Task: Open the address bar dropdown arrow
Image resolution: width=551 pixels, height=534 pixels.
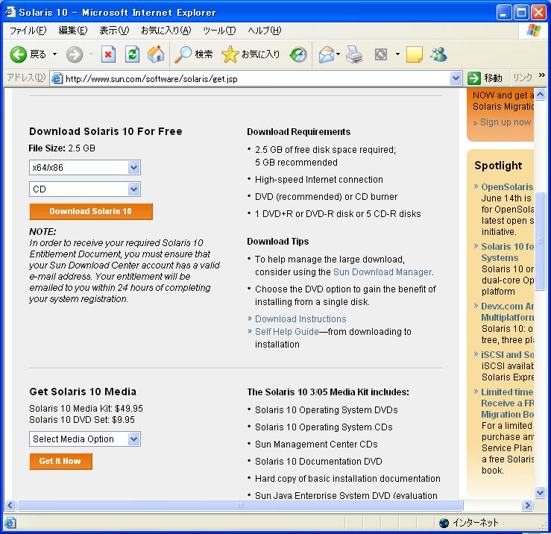Action: pos(456,78)
